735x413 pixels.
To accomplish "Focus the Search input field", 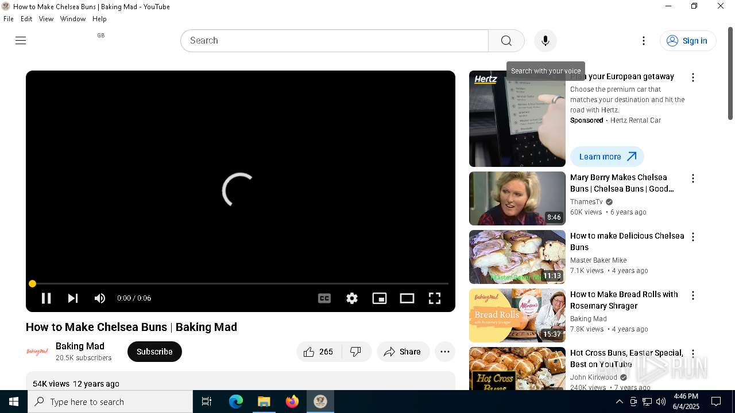I will (335, 41).
